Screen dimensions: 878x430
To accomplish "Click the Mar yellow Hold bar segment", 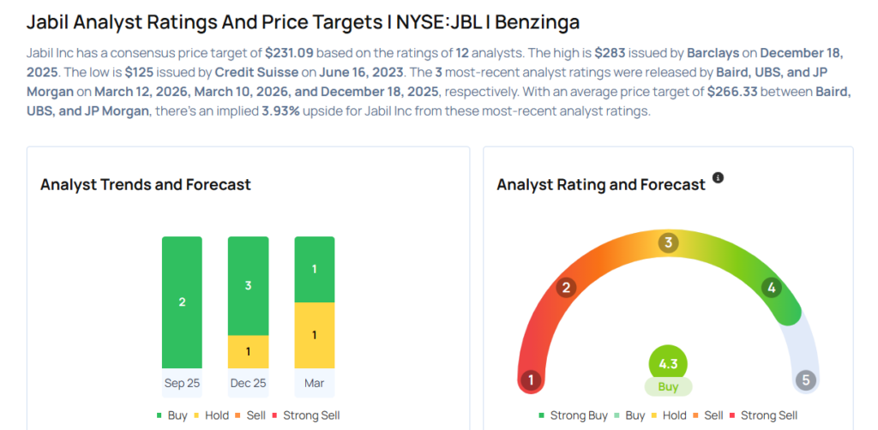I will [314, 335].
